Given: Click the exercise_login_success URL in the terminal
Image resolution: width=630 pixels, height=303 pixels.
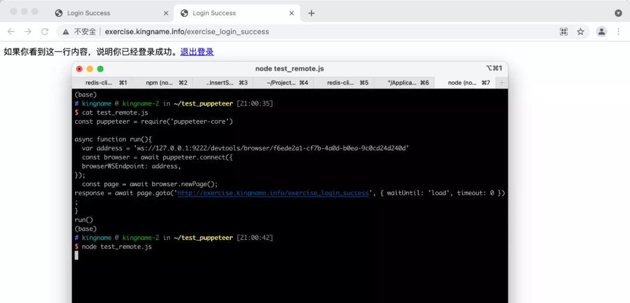Looking at the screenshot, I should point(273,193).
